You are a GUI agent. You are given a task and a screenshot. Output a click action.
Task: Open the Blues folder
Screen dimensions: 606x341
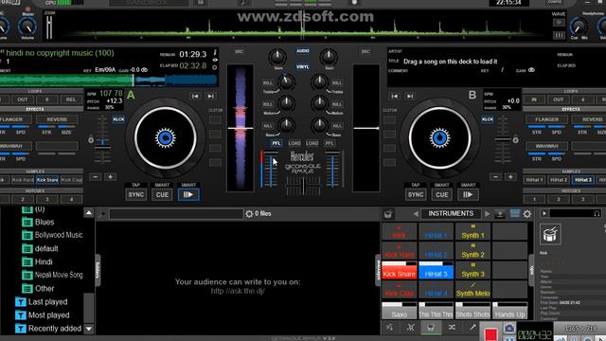click(x=45, y=223)
